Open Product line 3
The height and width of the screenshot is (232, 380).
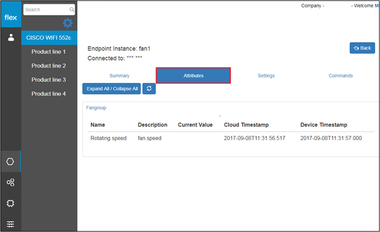click(x=48, y=80)
